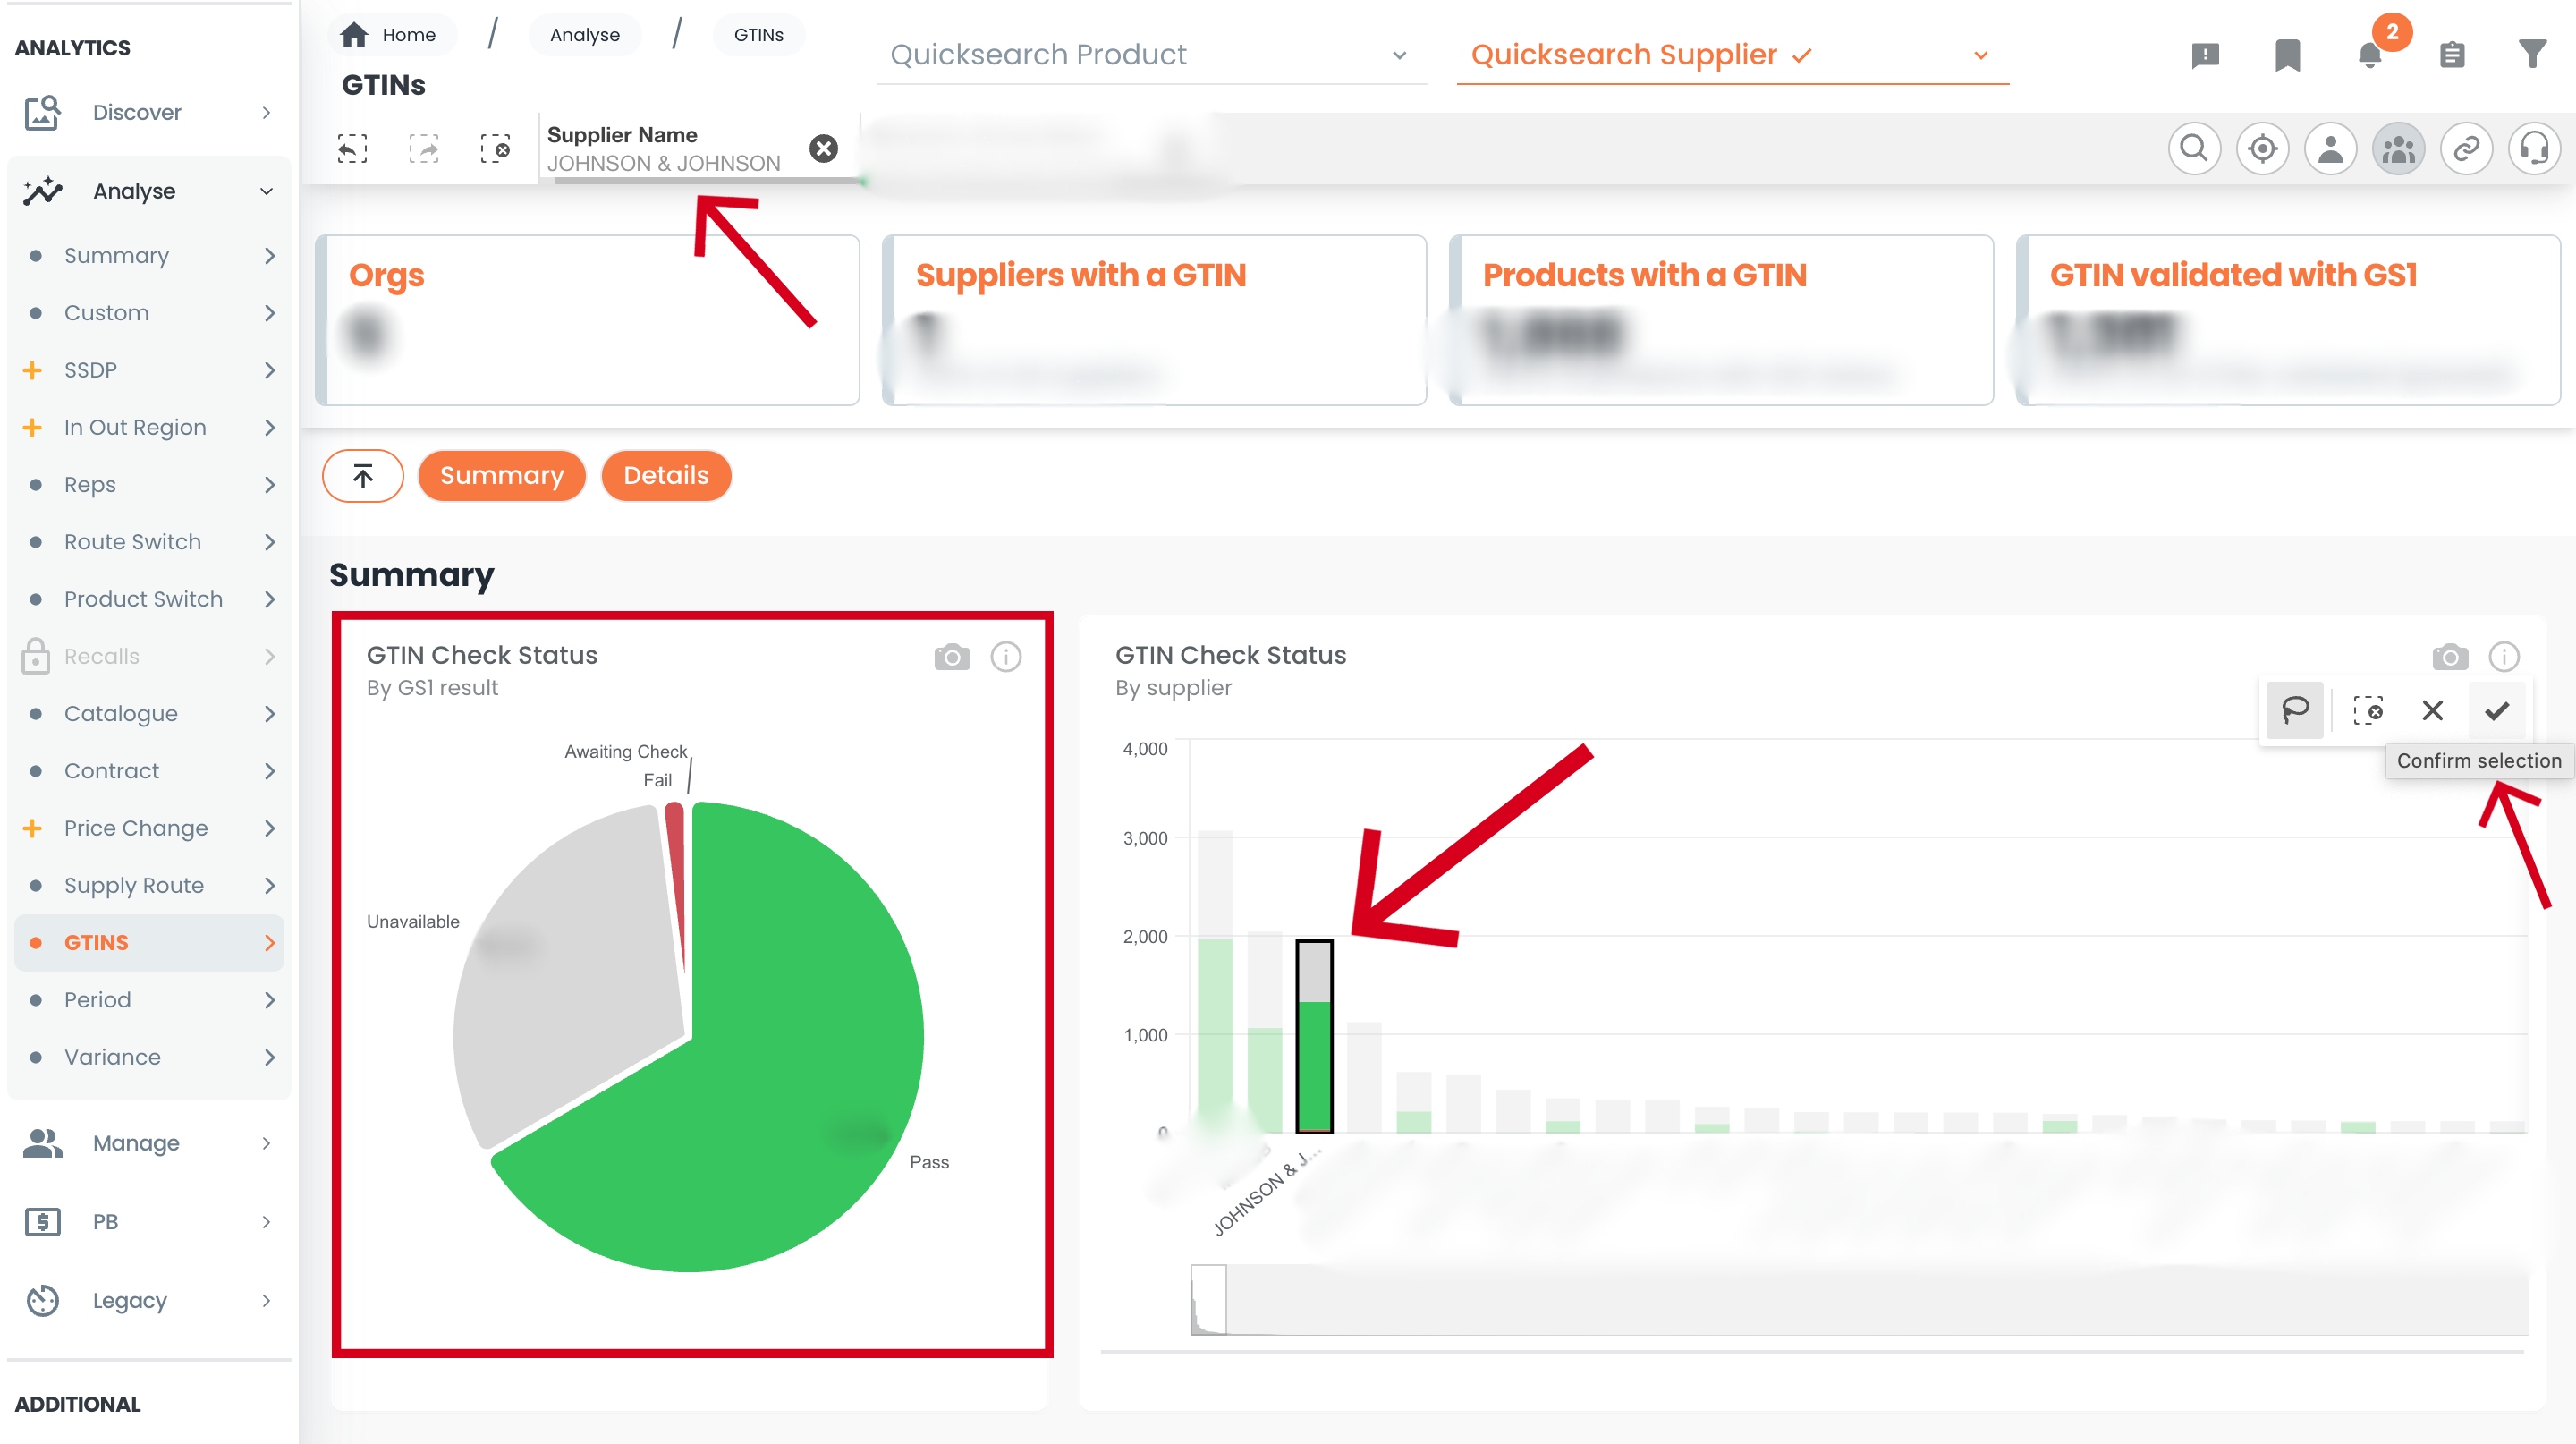
Task: Click the step forward selection icon
Action: tap(424, 149)
